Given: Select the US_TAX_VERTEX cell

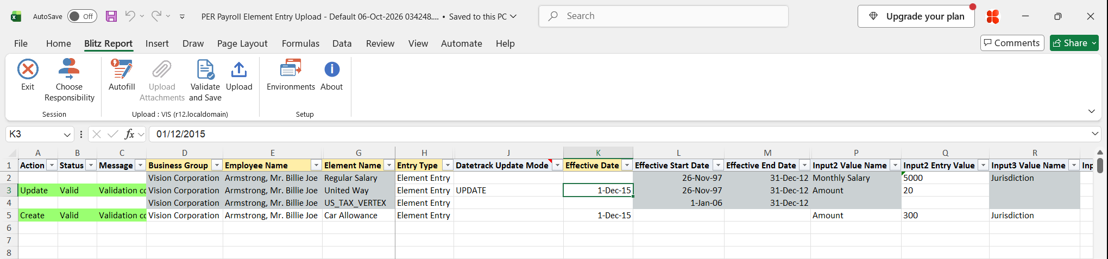Looking at the screenshot, I should [x=358, y=203].
